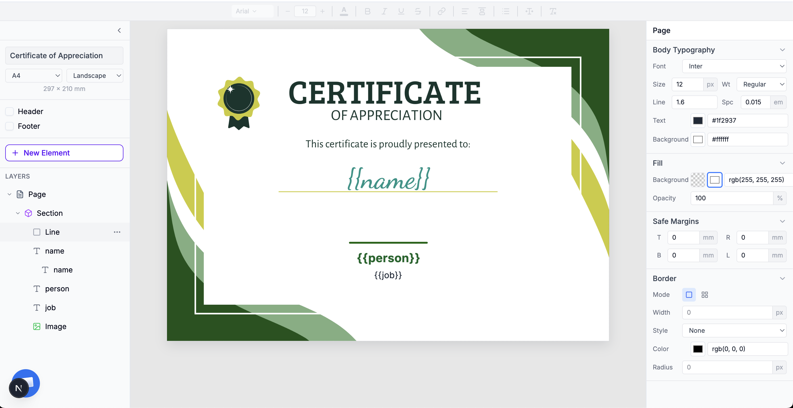
Task: Collapse the left sidebar with the arrow
Action: [119, 30]
